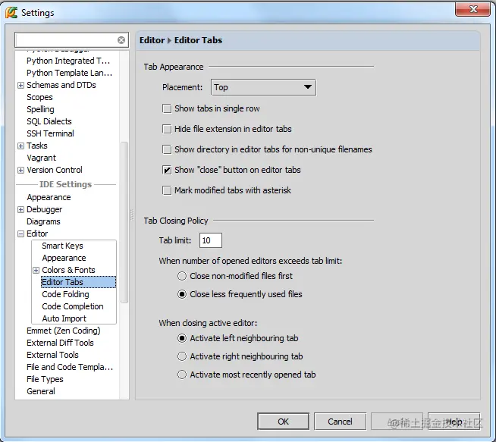Image resolution: width=496 pixels, height=442 pixels.
Task: Open File Types settings
Action: [x=45, y=379]
